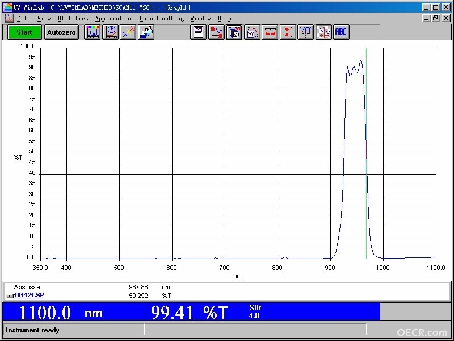Click the ABC text label icon

pos(341,32)
